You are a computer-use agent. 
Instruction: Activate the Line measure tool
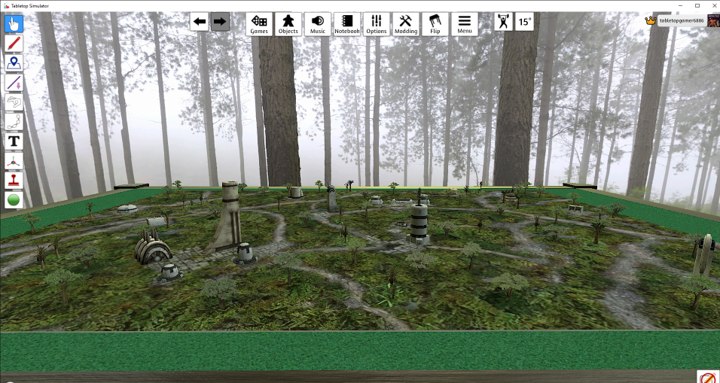point(14,83)
